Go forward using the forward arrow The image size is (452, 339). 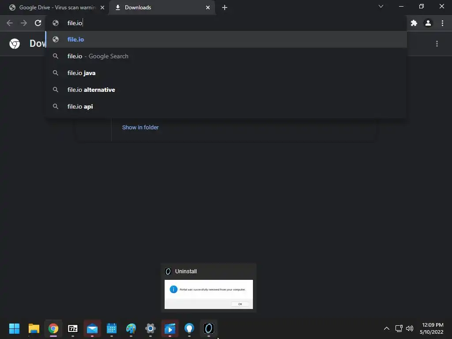(x=24, y=23)
